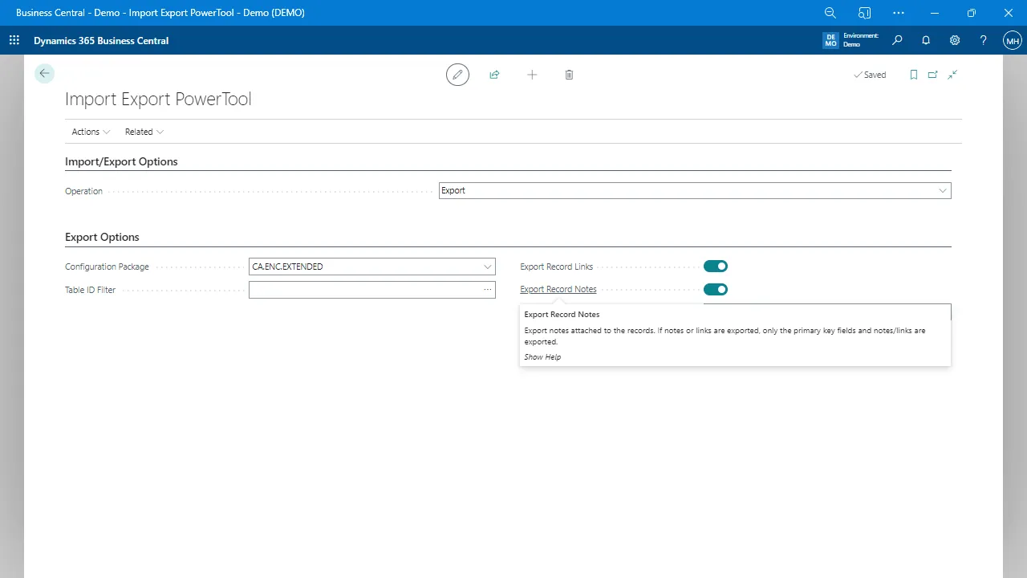Click the back arrow button
The width and height of the screenshot is (1027, 578).
44,74
